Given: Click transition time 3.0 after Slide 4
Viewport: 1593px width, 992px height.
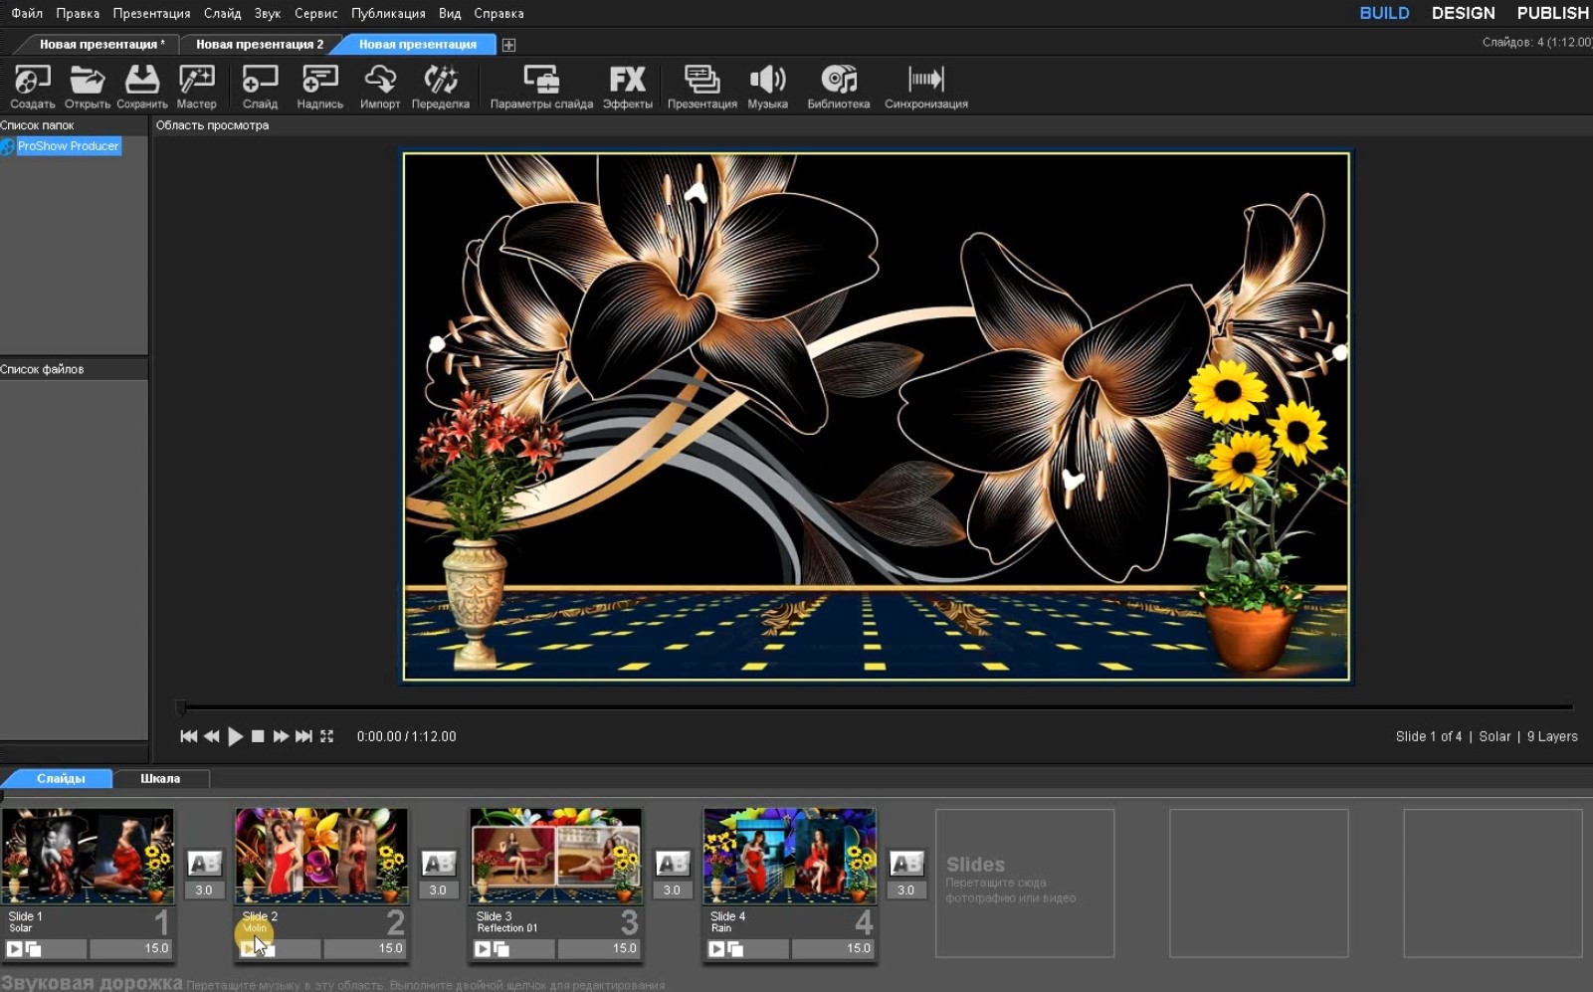Looking at the screenshot, I should click(x=905, y=891).
